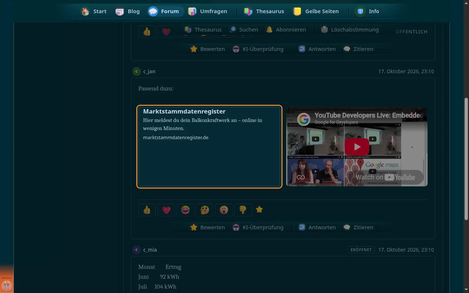Go to the Start page
Image resolution: width=469 pixels, height=293 pixels.
pos(94,11)
